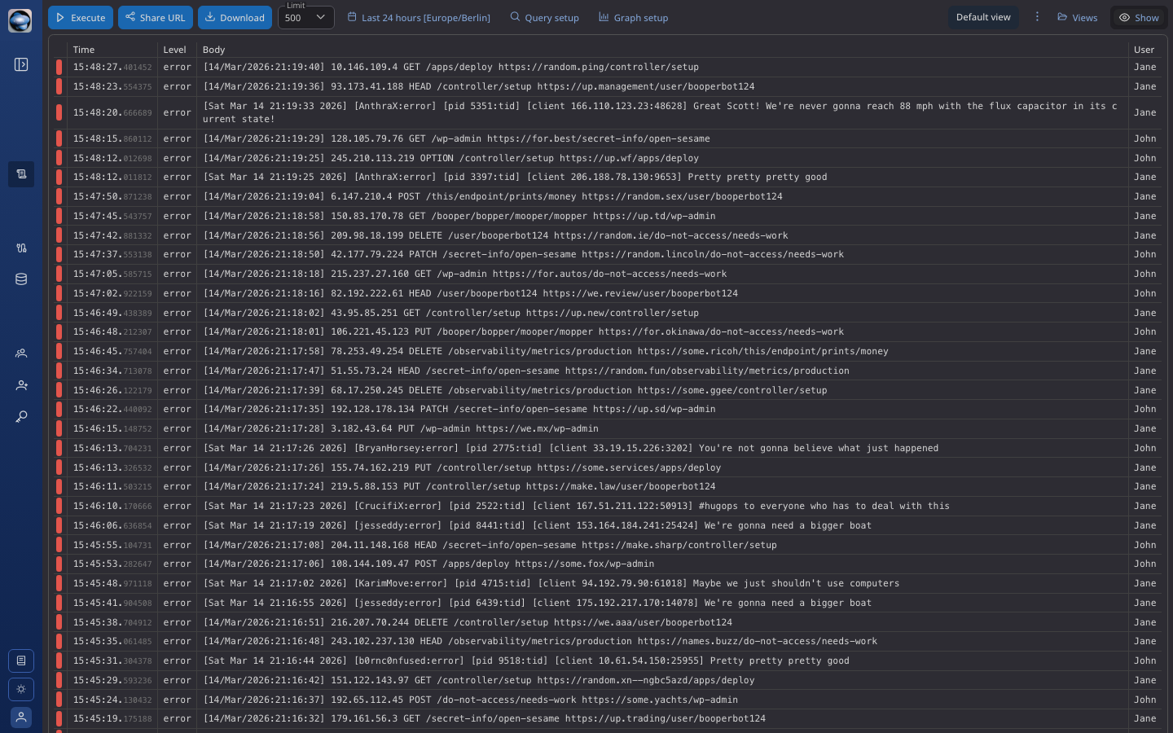Click the some.fox POST log body
The height and width of the screenshot is (733, 1173).
click(x=428, y=564)
